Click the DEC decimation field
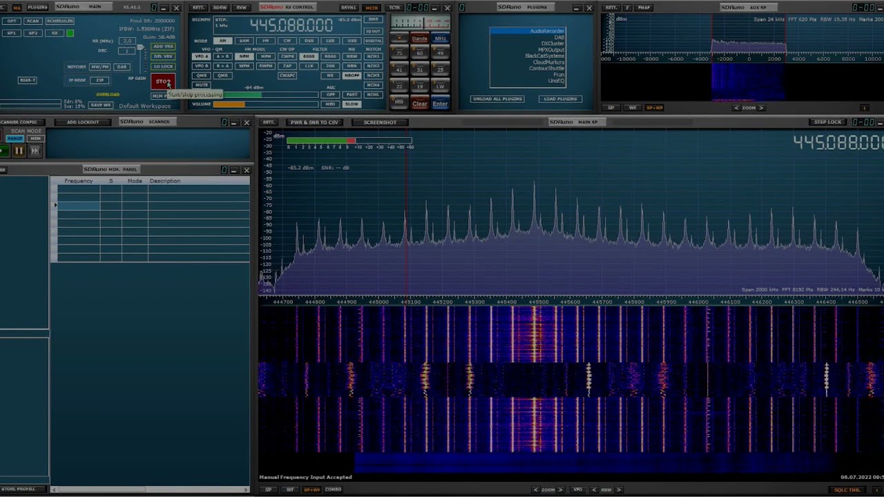This screenshot has height=497, width=884. click(126, 50)
